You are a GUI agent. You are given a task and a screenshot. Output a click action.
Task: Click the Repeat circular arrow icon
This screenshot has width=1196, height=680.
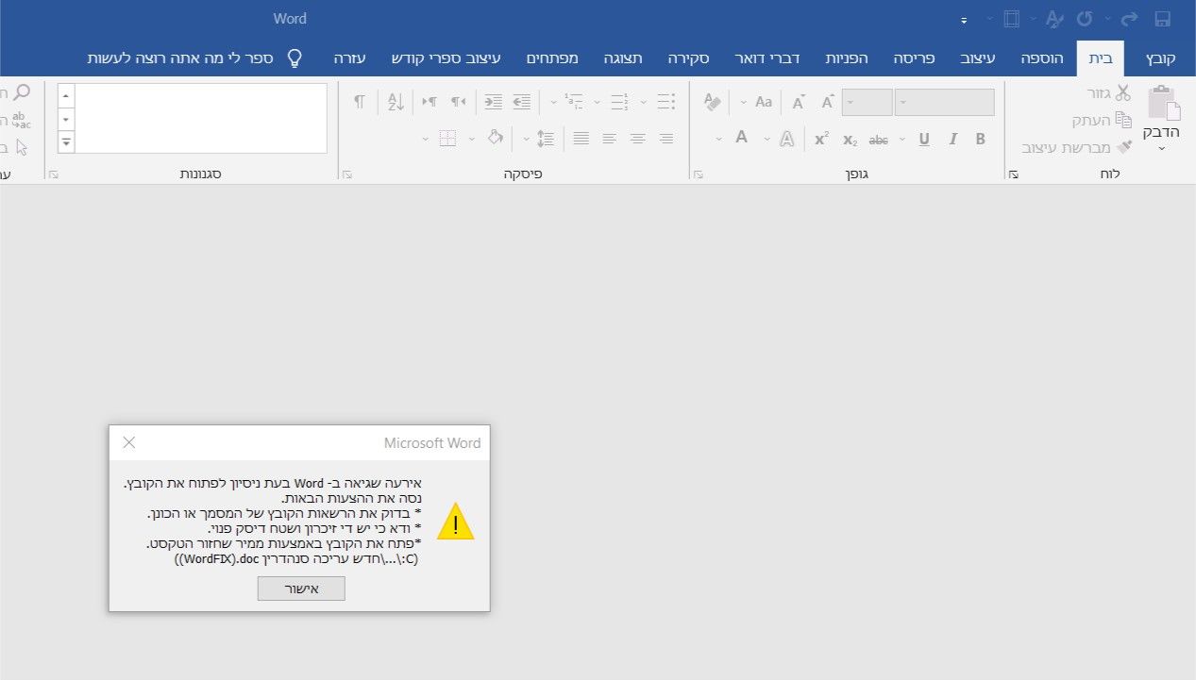pyautogui.click(x=1085, y=19)
